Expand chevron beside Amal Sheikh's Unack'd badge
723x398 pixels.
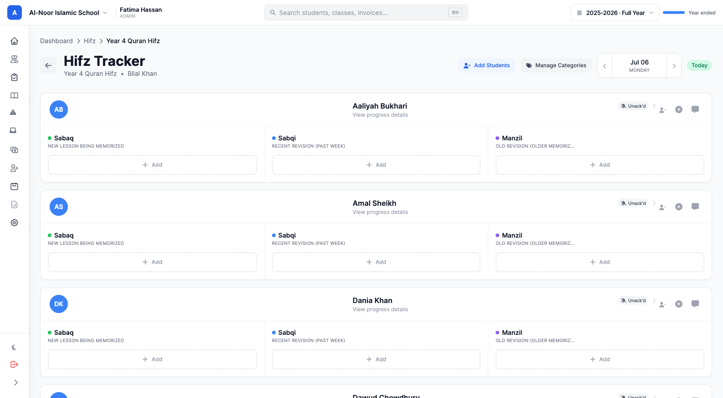click(654, 203)
